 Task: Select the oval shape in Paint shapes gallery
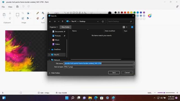coord(71,13)
